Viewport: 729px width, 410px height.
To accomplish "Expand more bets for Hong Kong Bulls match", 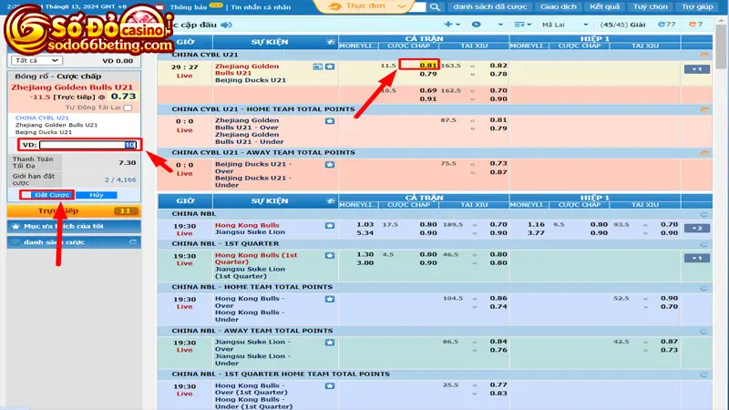I will pos(700,227).
